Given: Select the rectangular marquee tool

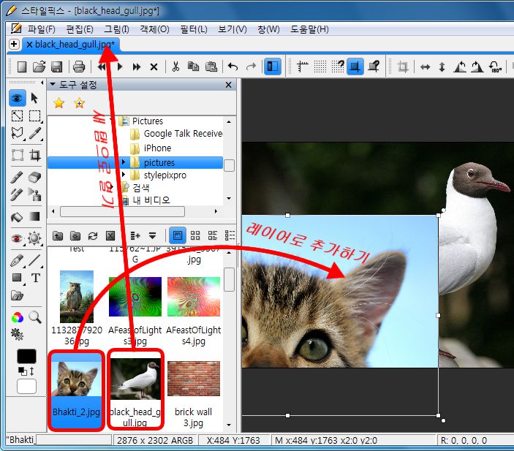Looking at the screenshot, I should click(35, 116).
